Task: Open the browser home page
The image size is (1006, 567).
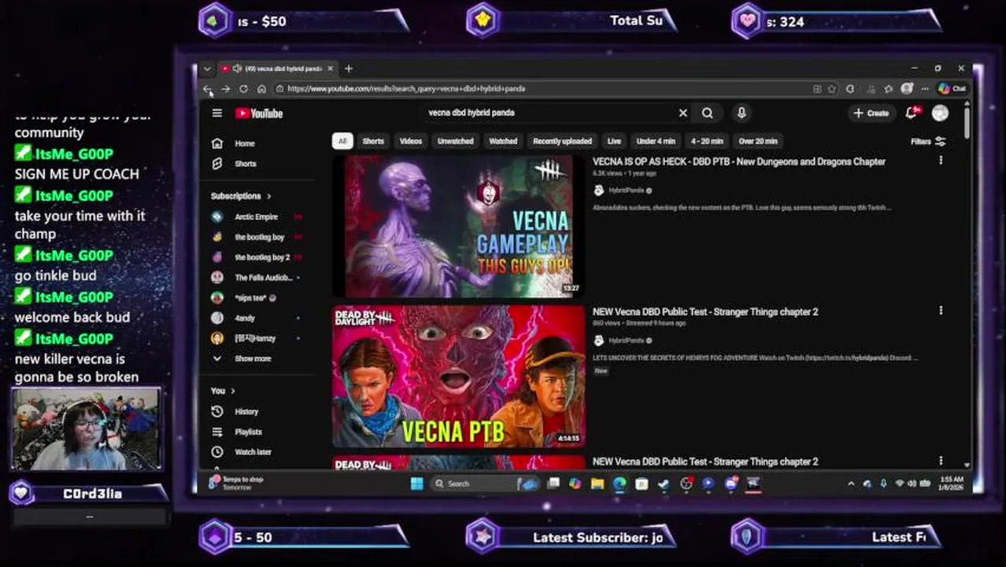Action: (261, 89)
